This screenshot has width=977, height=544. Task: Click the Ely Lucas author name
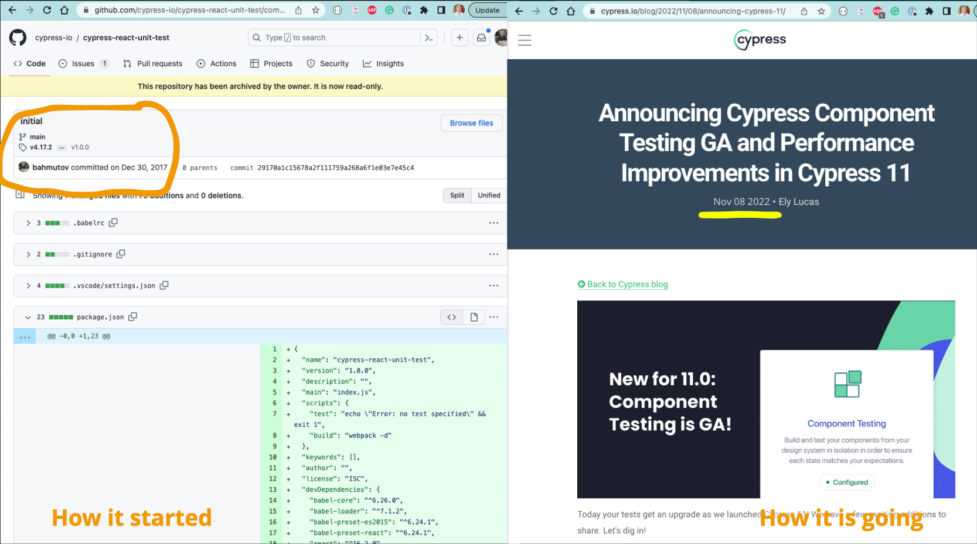(799, 201)
